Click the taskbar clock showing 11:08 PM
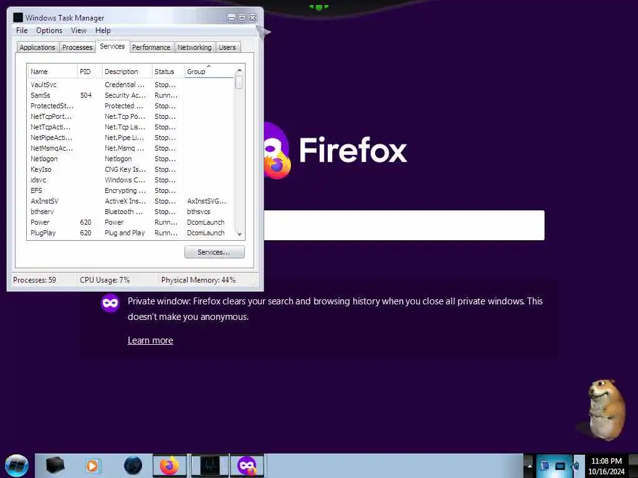638x478 pixels. (x=606, y=466)
